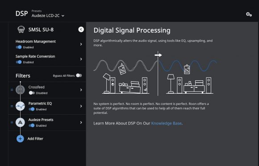This screenshot has height=166, width=259.
Task: Open the Audeze Presets filter entry
Action: (47, 122)
